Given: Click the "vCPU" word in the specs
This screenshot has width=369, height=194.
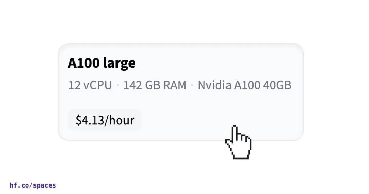Looking at the screenshot, I should pyautogui.click(x=97, y=85).
